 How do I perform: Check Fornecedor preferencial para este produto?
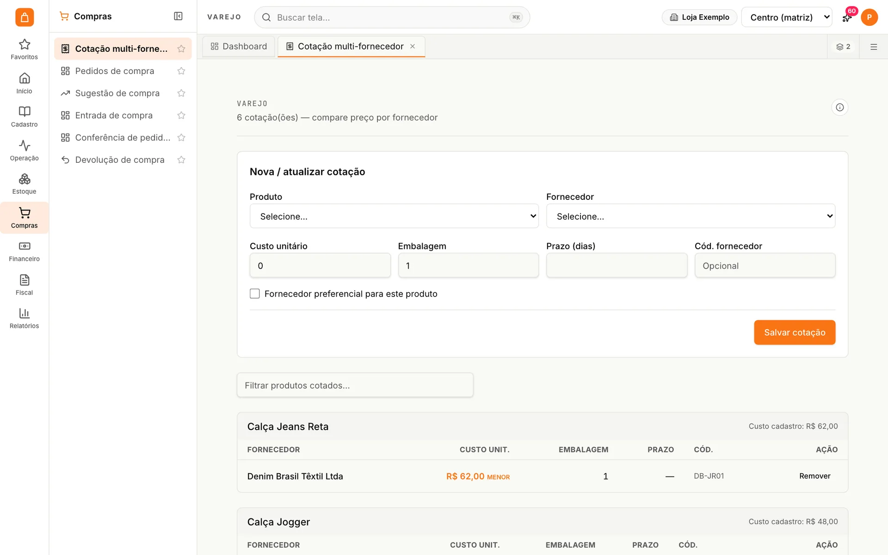pyautogui.click(x=255, y=294)
